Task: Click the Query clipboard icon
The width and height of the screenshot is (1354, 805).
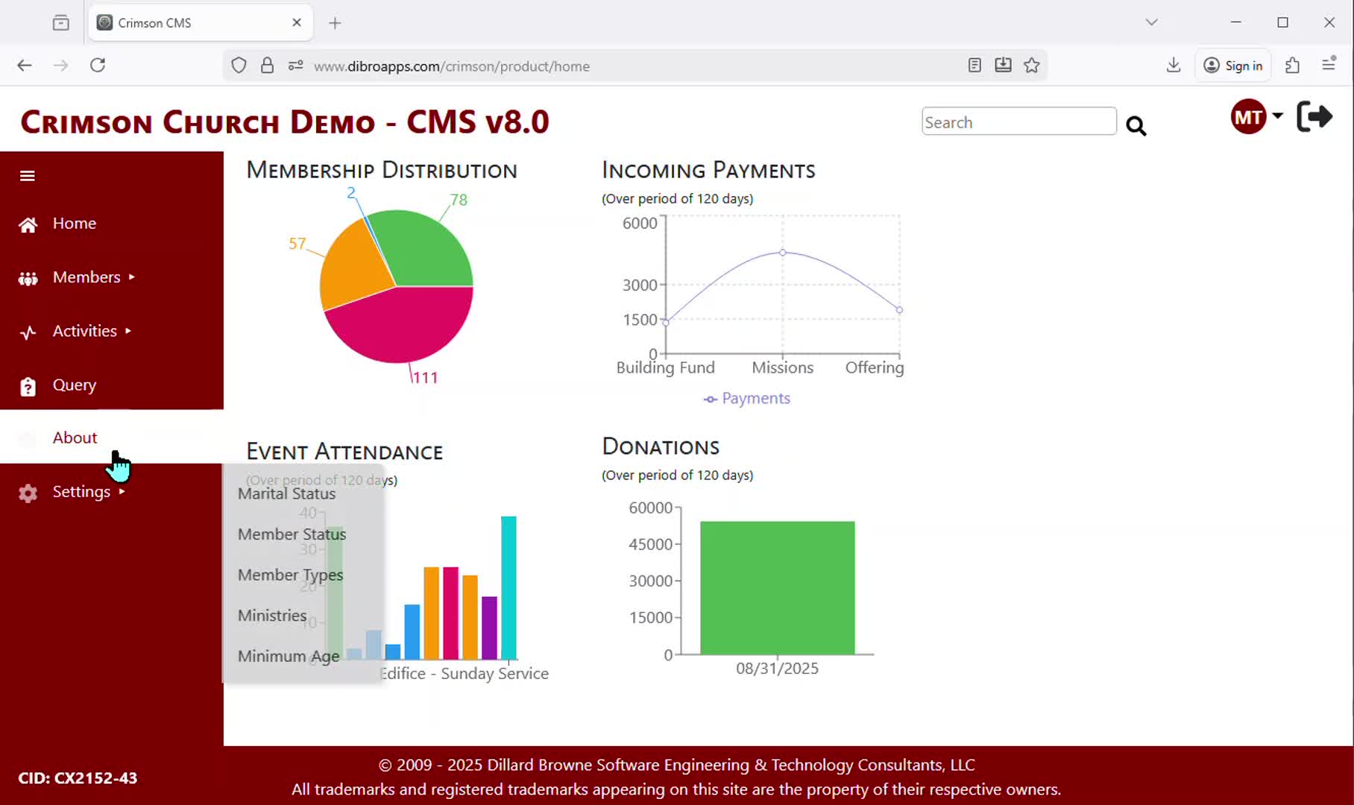Action: [x=28, y=386]
